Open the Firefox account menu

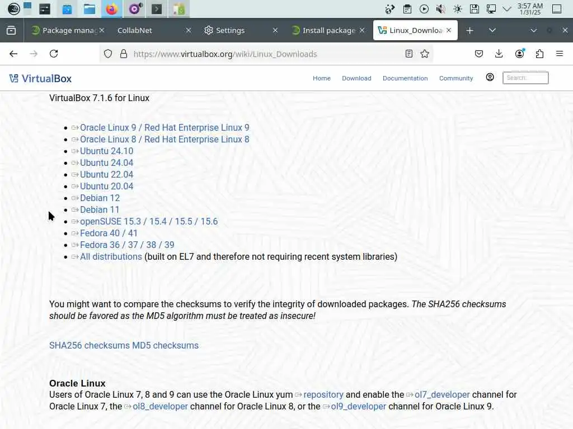pyautogui.click(x=519, y=54)
